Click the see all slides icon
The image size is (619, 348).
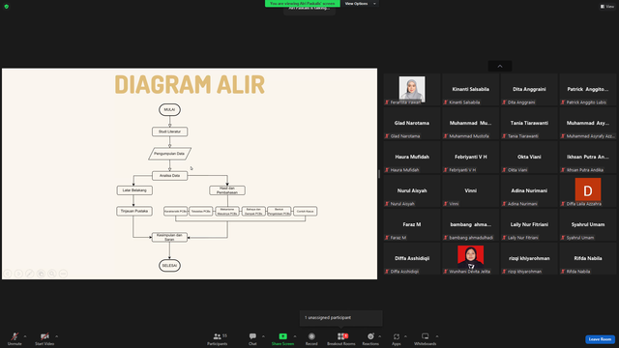point(41,274)
